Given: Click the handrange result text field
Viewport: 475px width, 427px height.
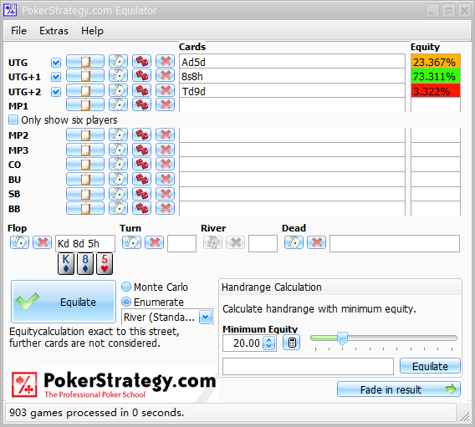Looking at the screenshot, I should 308,366.
